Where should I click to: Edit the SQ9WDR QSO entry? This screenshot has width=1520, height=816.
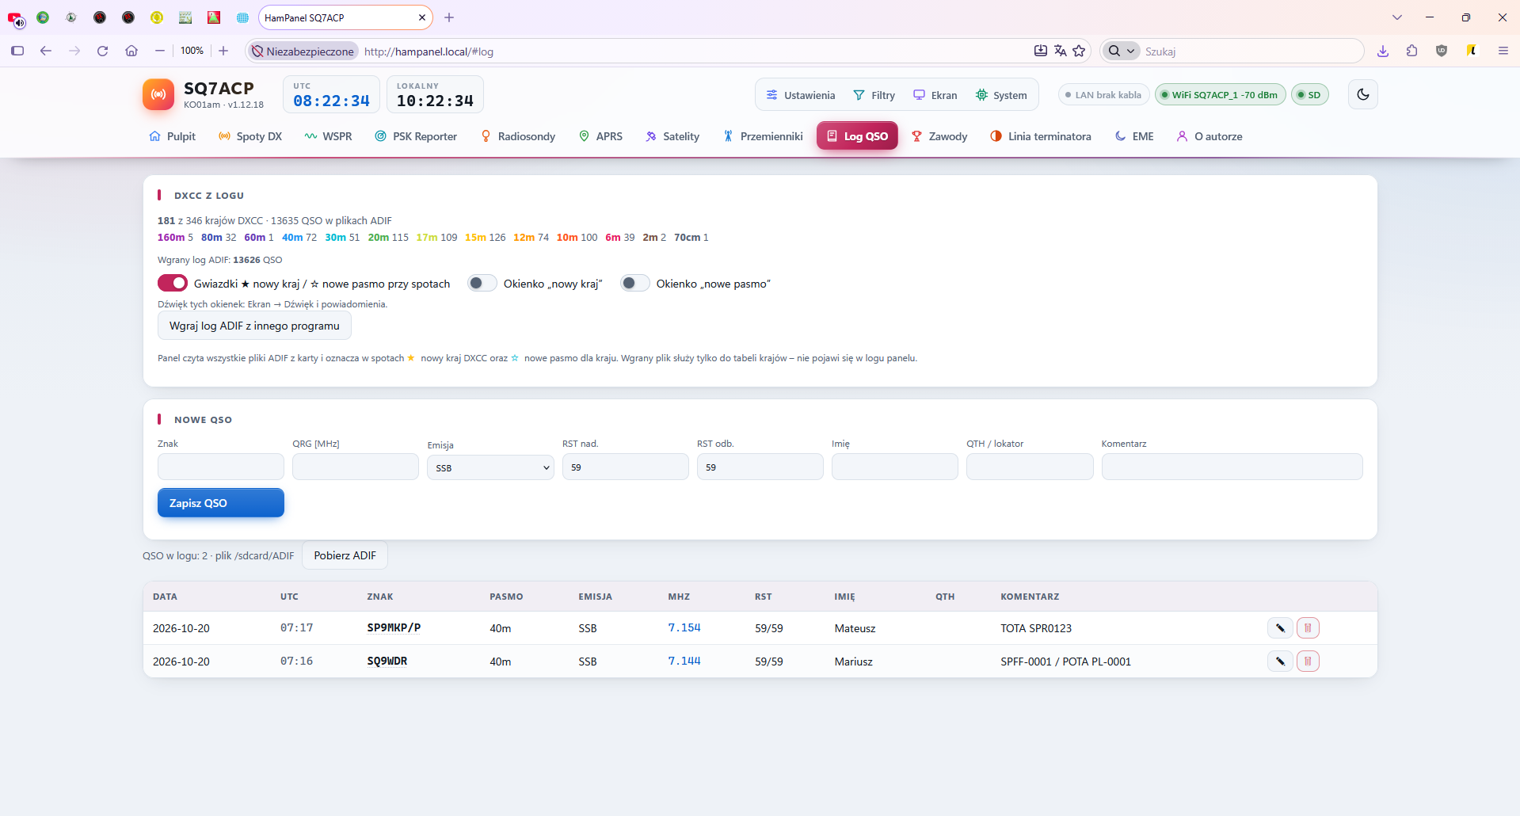1280,662
